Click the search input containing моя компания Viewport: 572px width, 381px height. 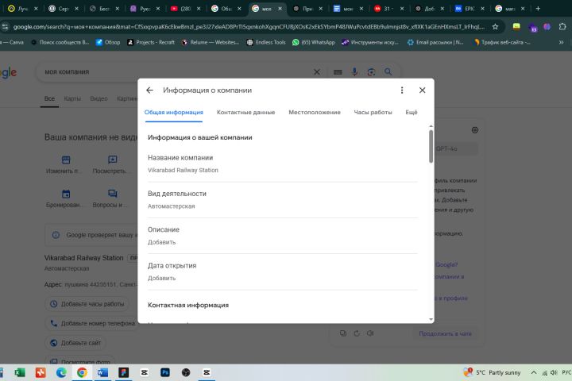click(175, 71)
